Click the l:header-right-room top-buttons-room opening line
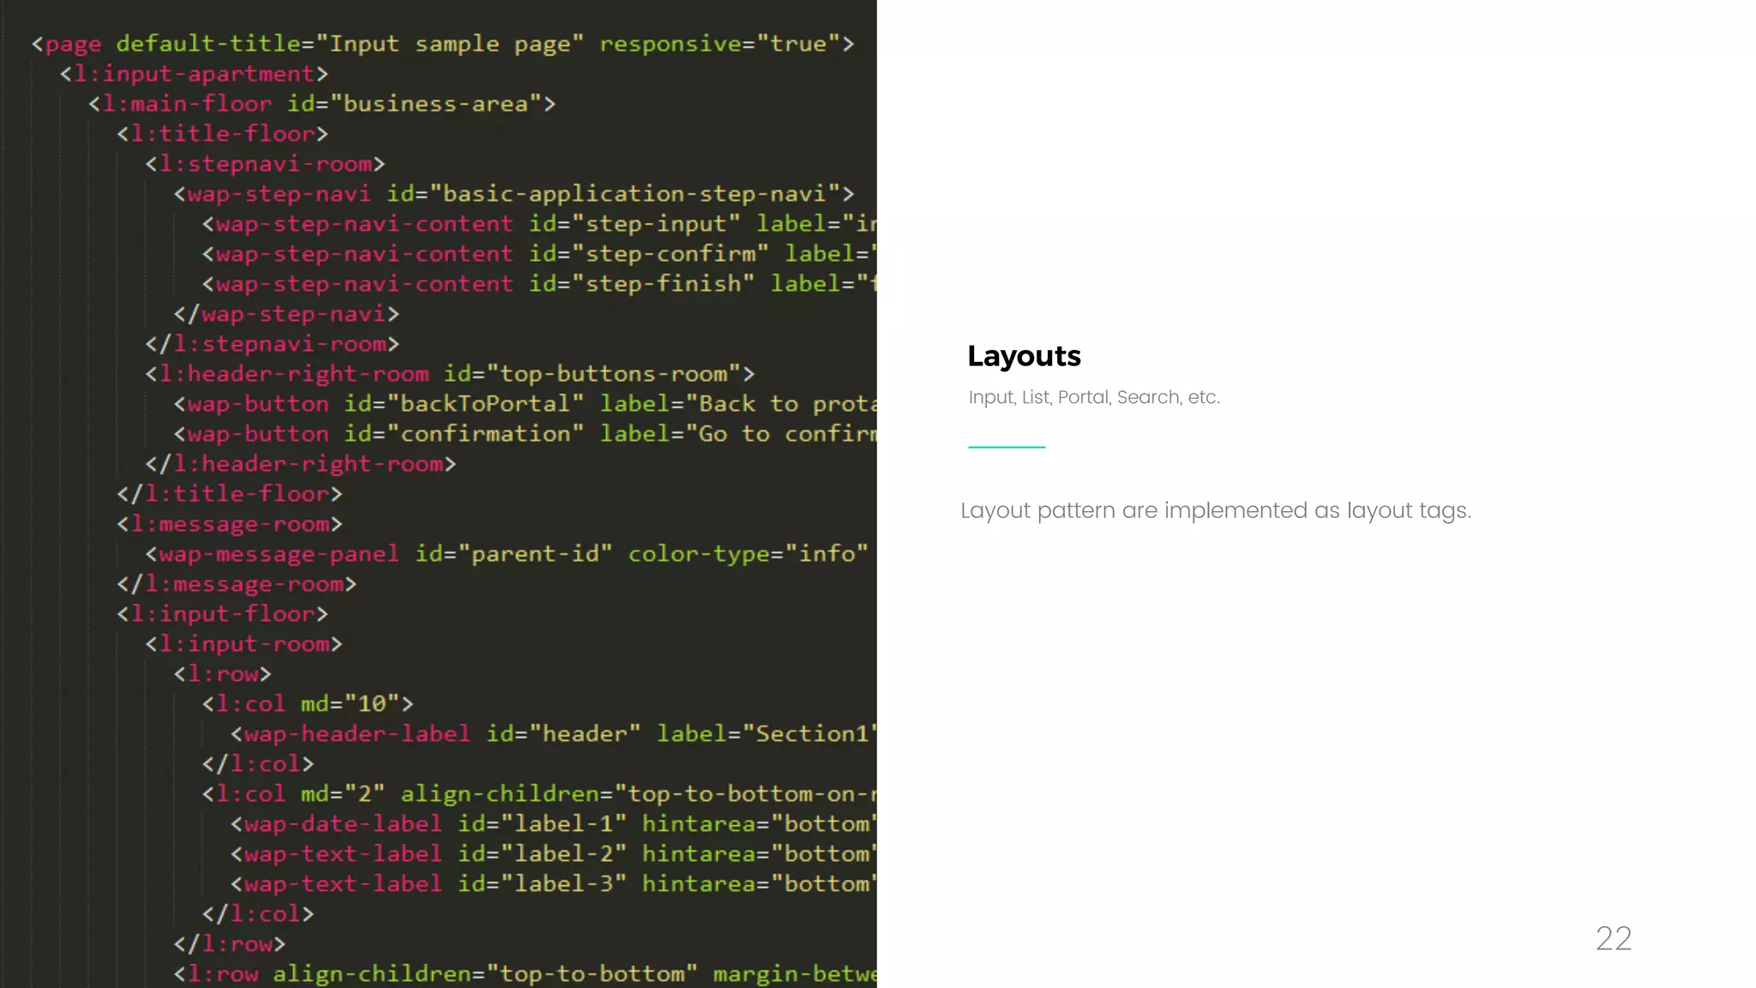This screenshot has width=1756, height=988. 450,374
